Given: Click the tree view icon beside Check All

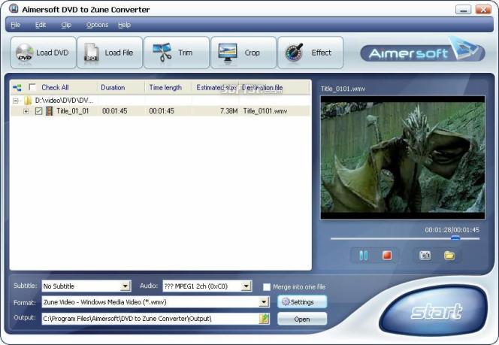Looking at the screenshot, I should click(x=17, y=87).
